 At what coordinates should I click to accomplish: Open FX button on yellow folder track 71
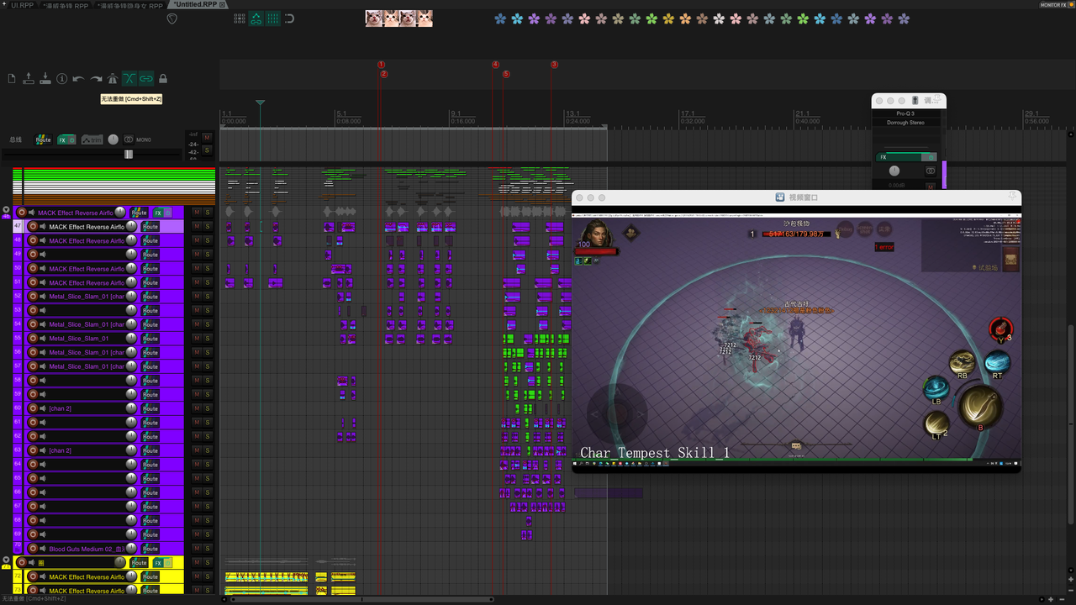click(158, 563)
